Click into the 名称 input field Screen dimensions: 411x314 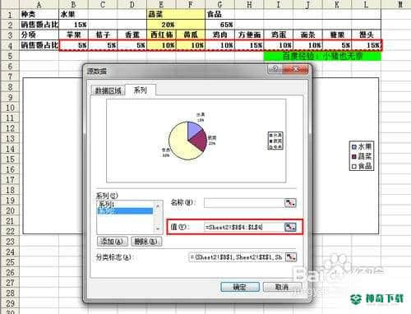(244, 203)
